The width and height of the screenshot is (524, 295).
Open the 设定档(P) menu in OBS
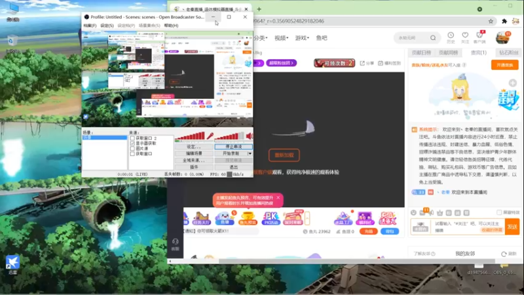126,26
